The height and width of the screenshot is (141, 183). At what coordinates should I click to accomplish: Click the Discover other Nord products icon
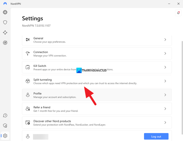28,123
